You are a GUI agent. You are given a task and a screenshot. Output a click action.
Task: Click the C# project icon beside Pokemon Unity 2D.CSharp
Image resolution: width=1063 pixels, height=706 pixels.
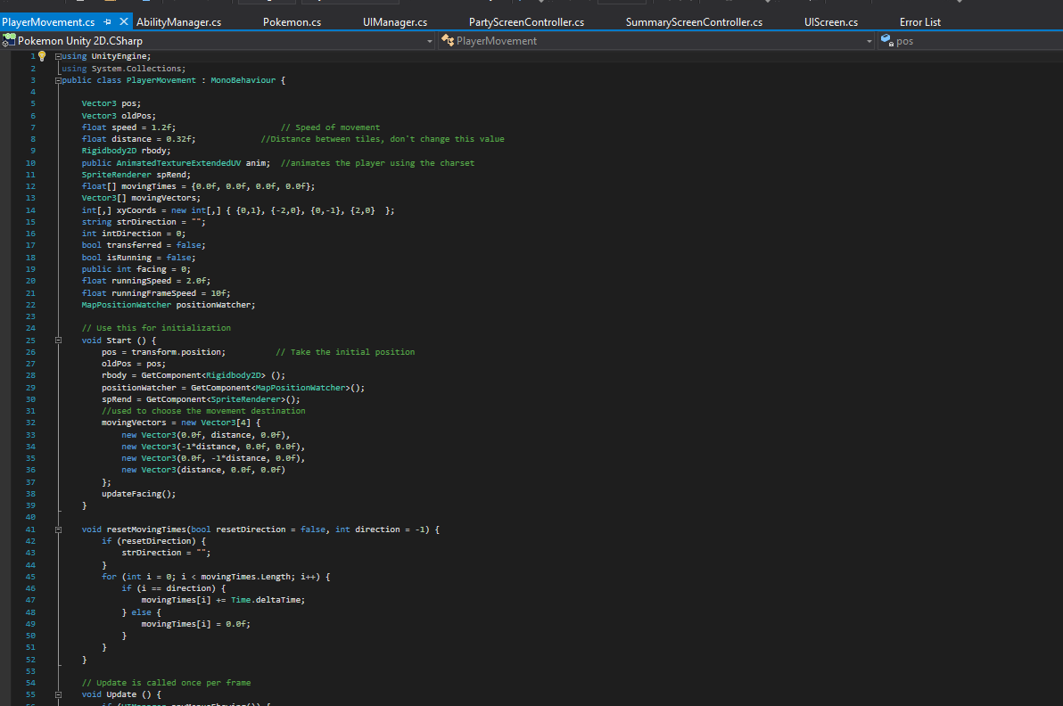click(9, 40)
